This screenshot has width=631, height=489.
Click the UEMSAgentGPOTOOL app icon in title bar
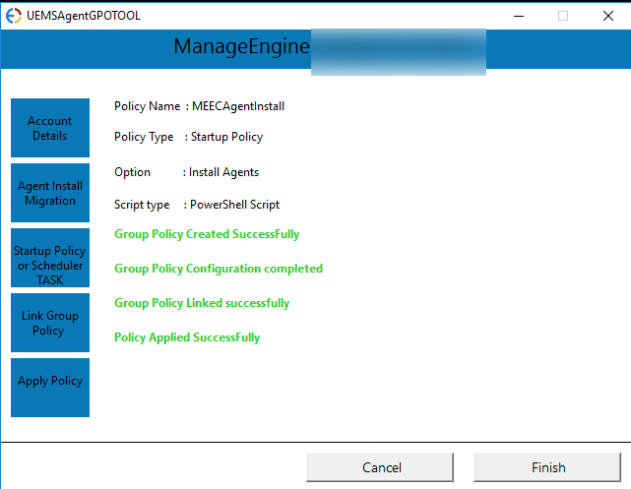[13, 16]
